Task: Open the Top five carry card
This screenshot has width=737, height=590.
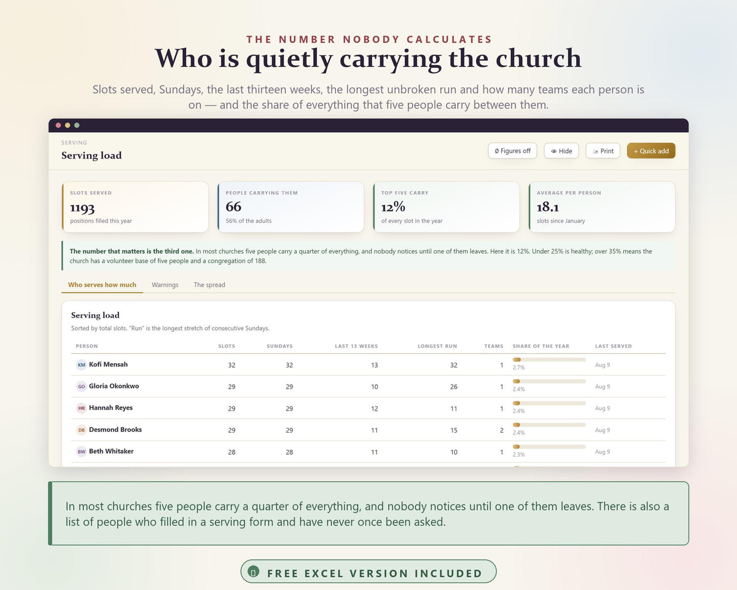Action: coord(446,207)
